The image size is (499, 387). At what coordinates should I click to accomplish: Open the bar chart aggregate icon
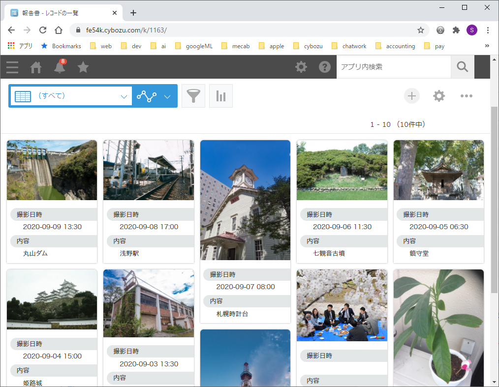(221, 96)
